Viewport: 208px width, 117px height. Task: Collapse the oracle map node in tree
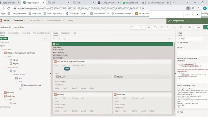click(x=2, y=96)
